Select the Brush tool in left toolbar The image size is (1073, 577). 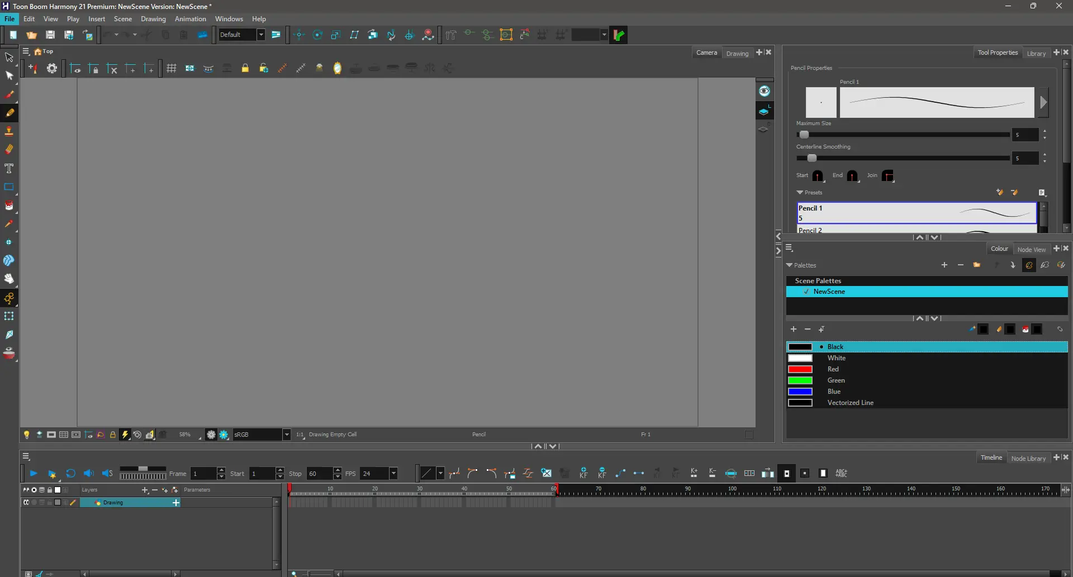pyautogui.click(x=10, y=94)
